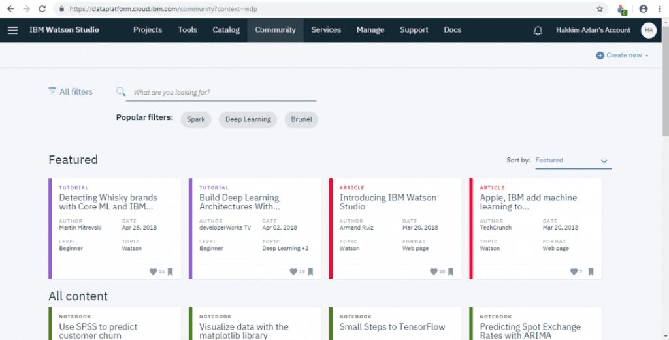Open the Support menu
This screenshot has height=340, width=669.
pyautogui.click(x=414, y=30)
